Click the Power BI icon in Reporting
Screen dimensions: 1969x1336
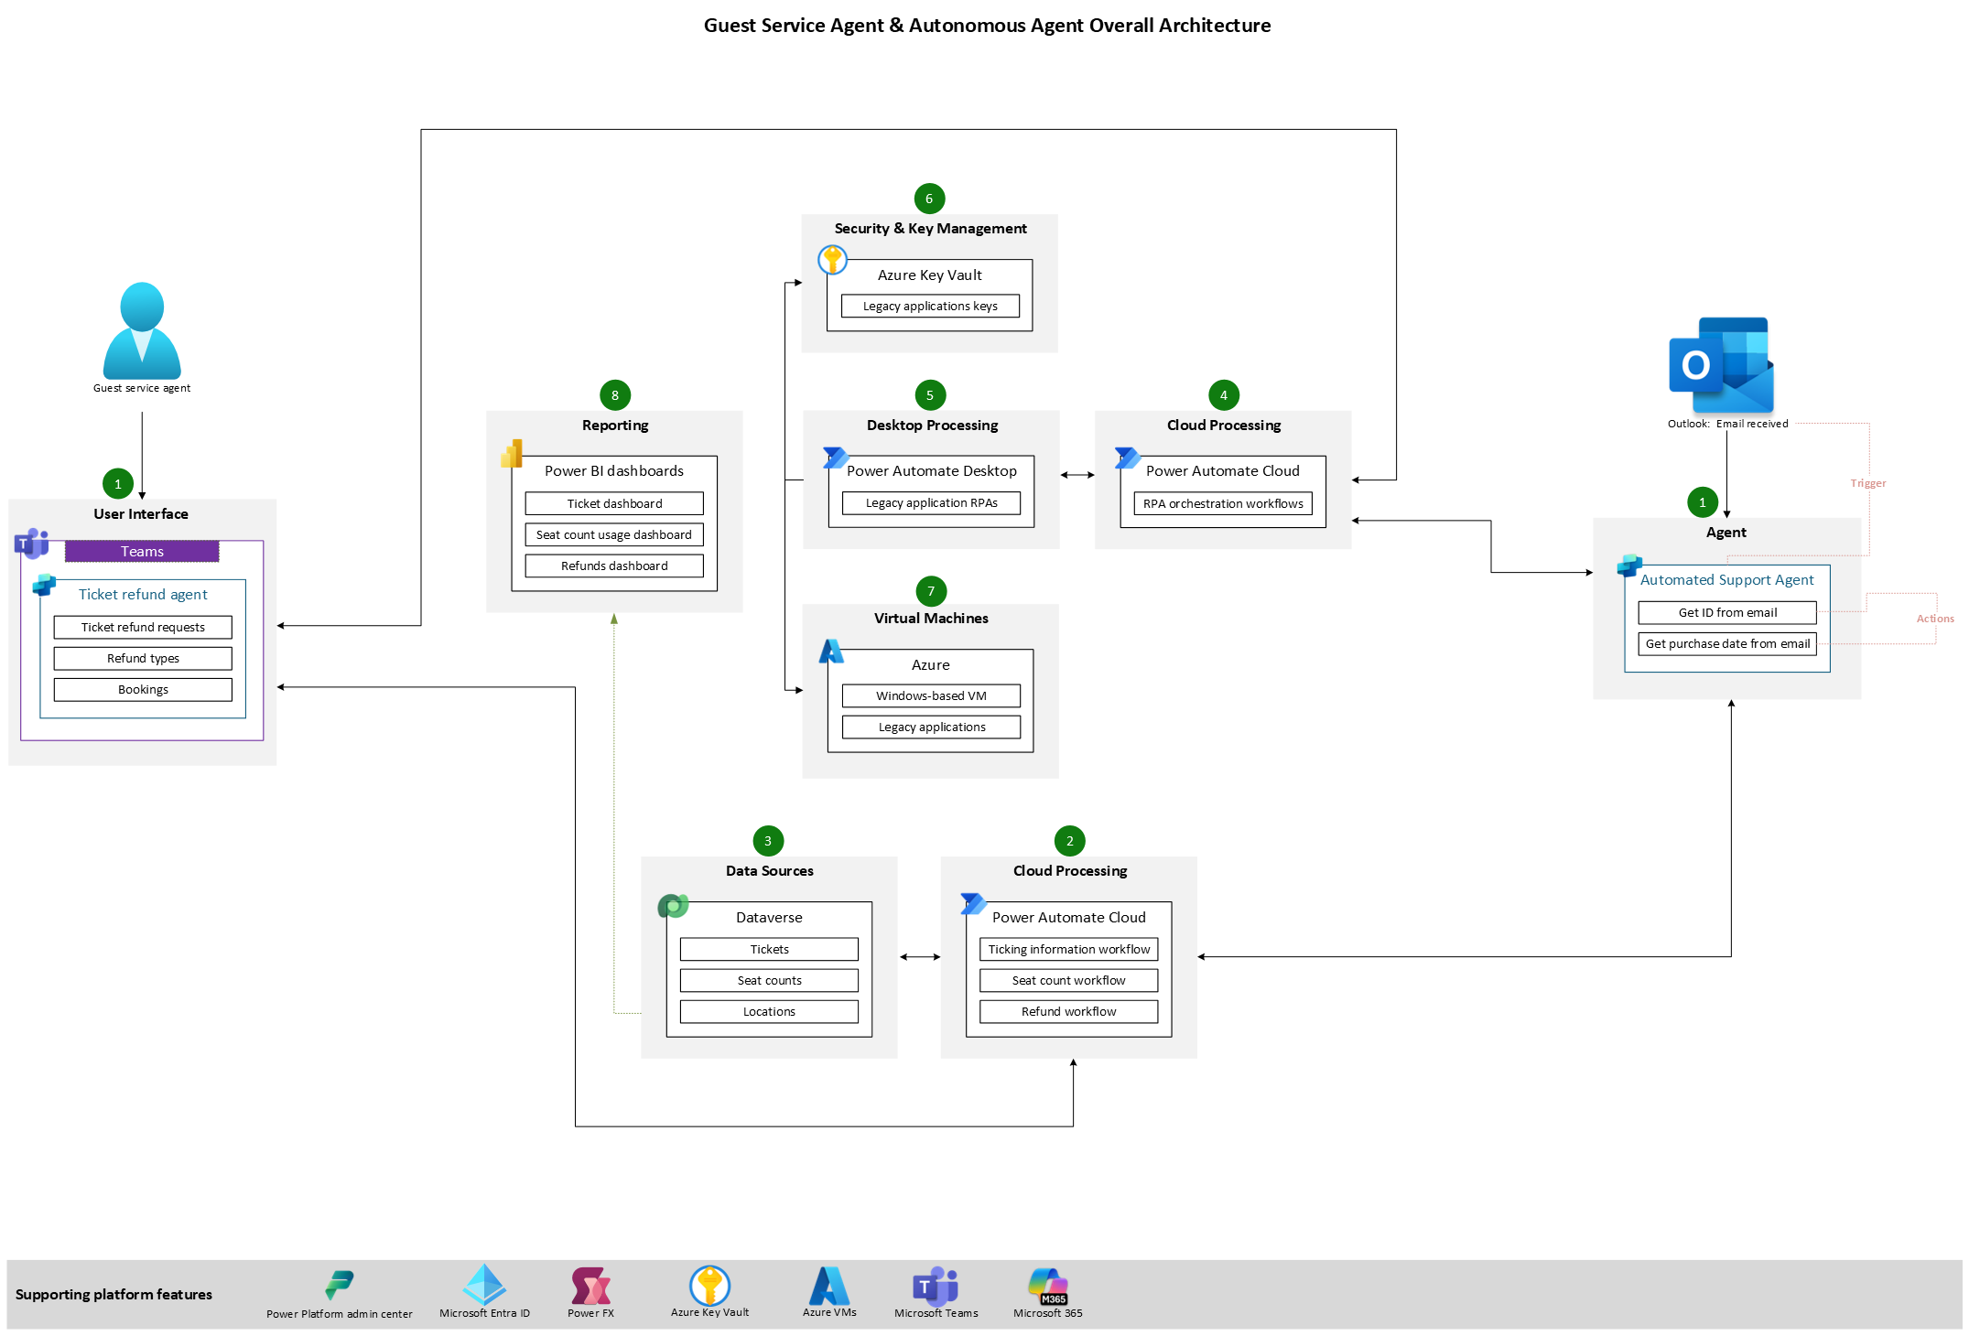513,454
